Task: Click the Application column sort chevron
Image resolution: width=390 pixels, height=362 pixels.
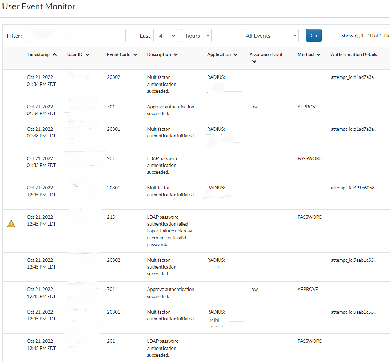Action: 236,55
